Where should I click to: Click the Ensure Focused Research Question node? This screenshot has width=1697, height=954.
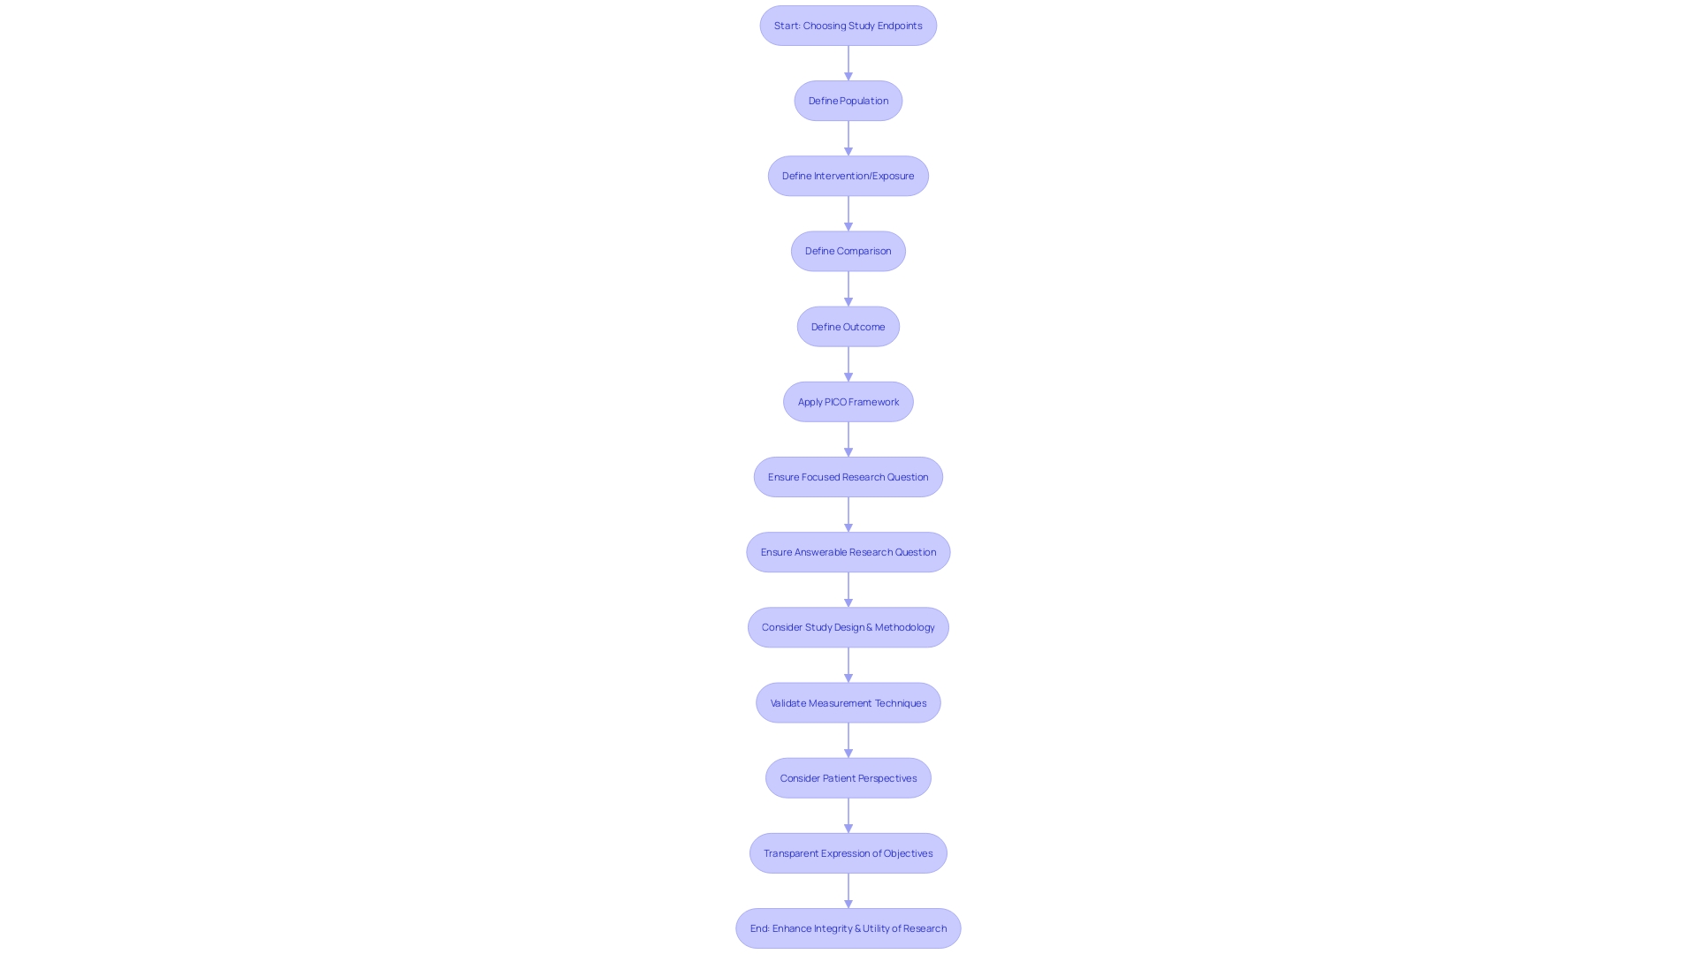(848, 476)
